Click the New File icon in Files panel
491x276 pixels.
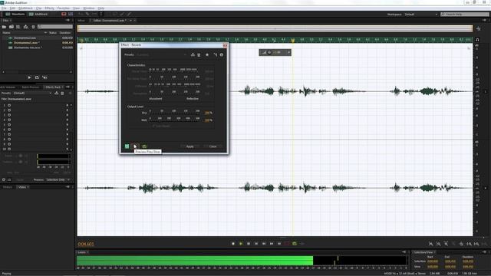(18, 27)
